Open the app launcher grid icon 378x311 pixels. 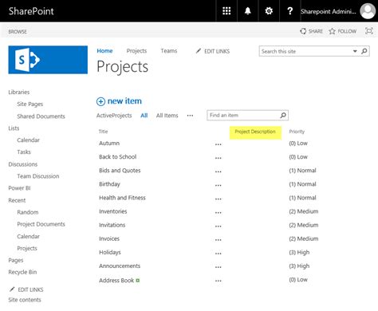pos(226,11)
